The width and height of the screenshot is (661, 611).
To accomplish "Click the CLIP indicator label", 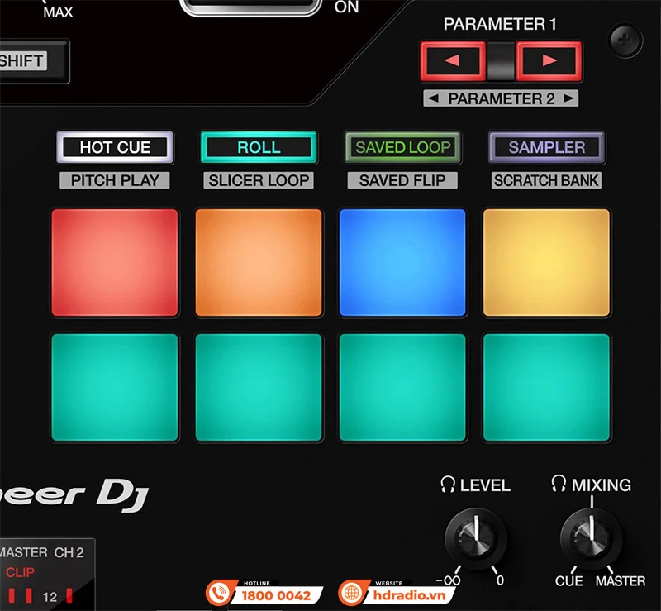I will [x=20, y=573].
